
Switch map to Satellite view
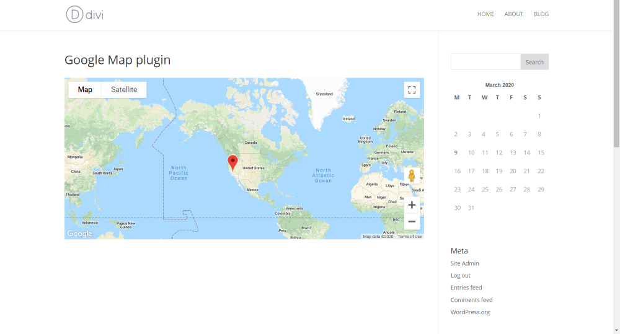(x=124, y=90)
